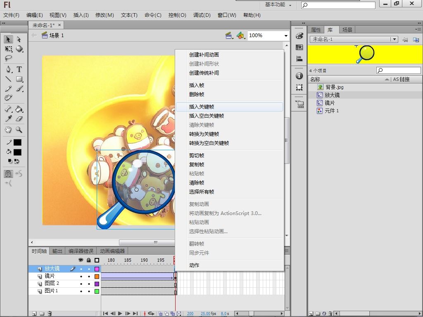423x317 pixels.
Task: Select the Line tool
Action: pos(8,79)
